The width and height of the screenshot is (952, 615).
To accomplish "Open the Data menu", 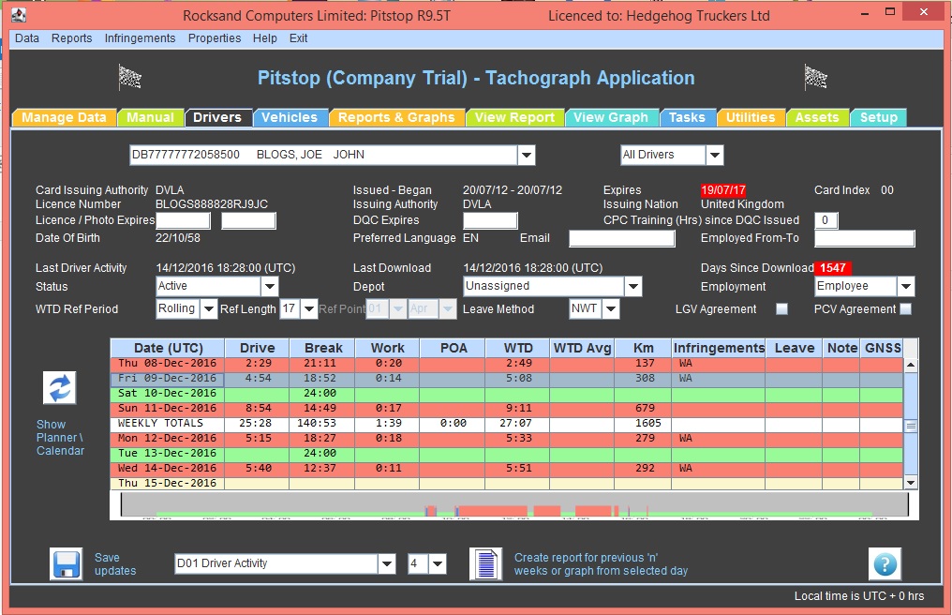I will click(27, 38).
